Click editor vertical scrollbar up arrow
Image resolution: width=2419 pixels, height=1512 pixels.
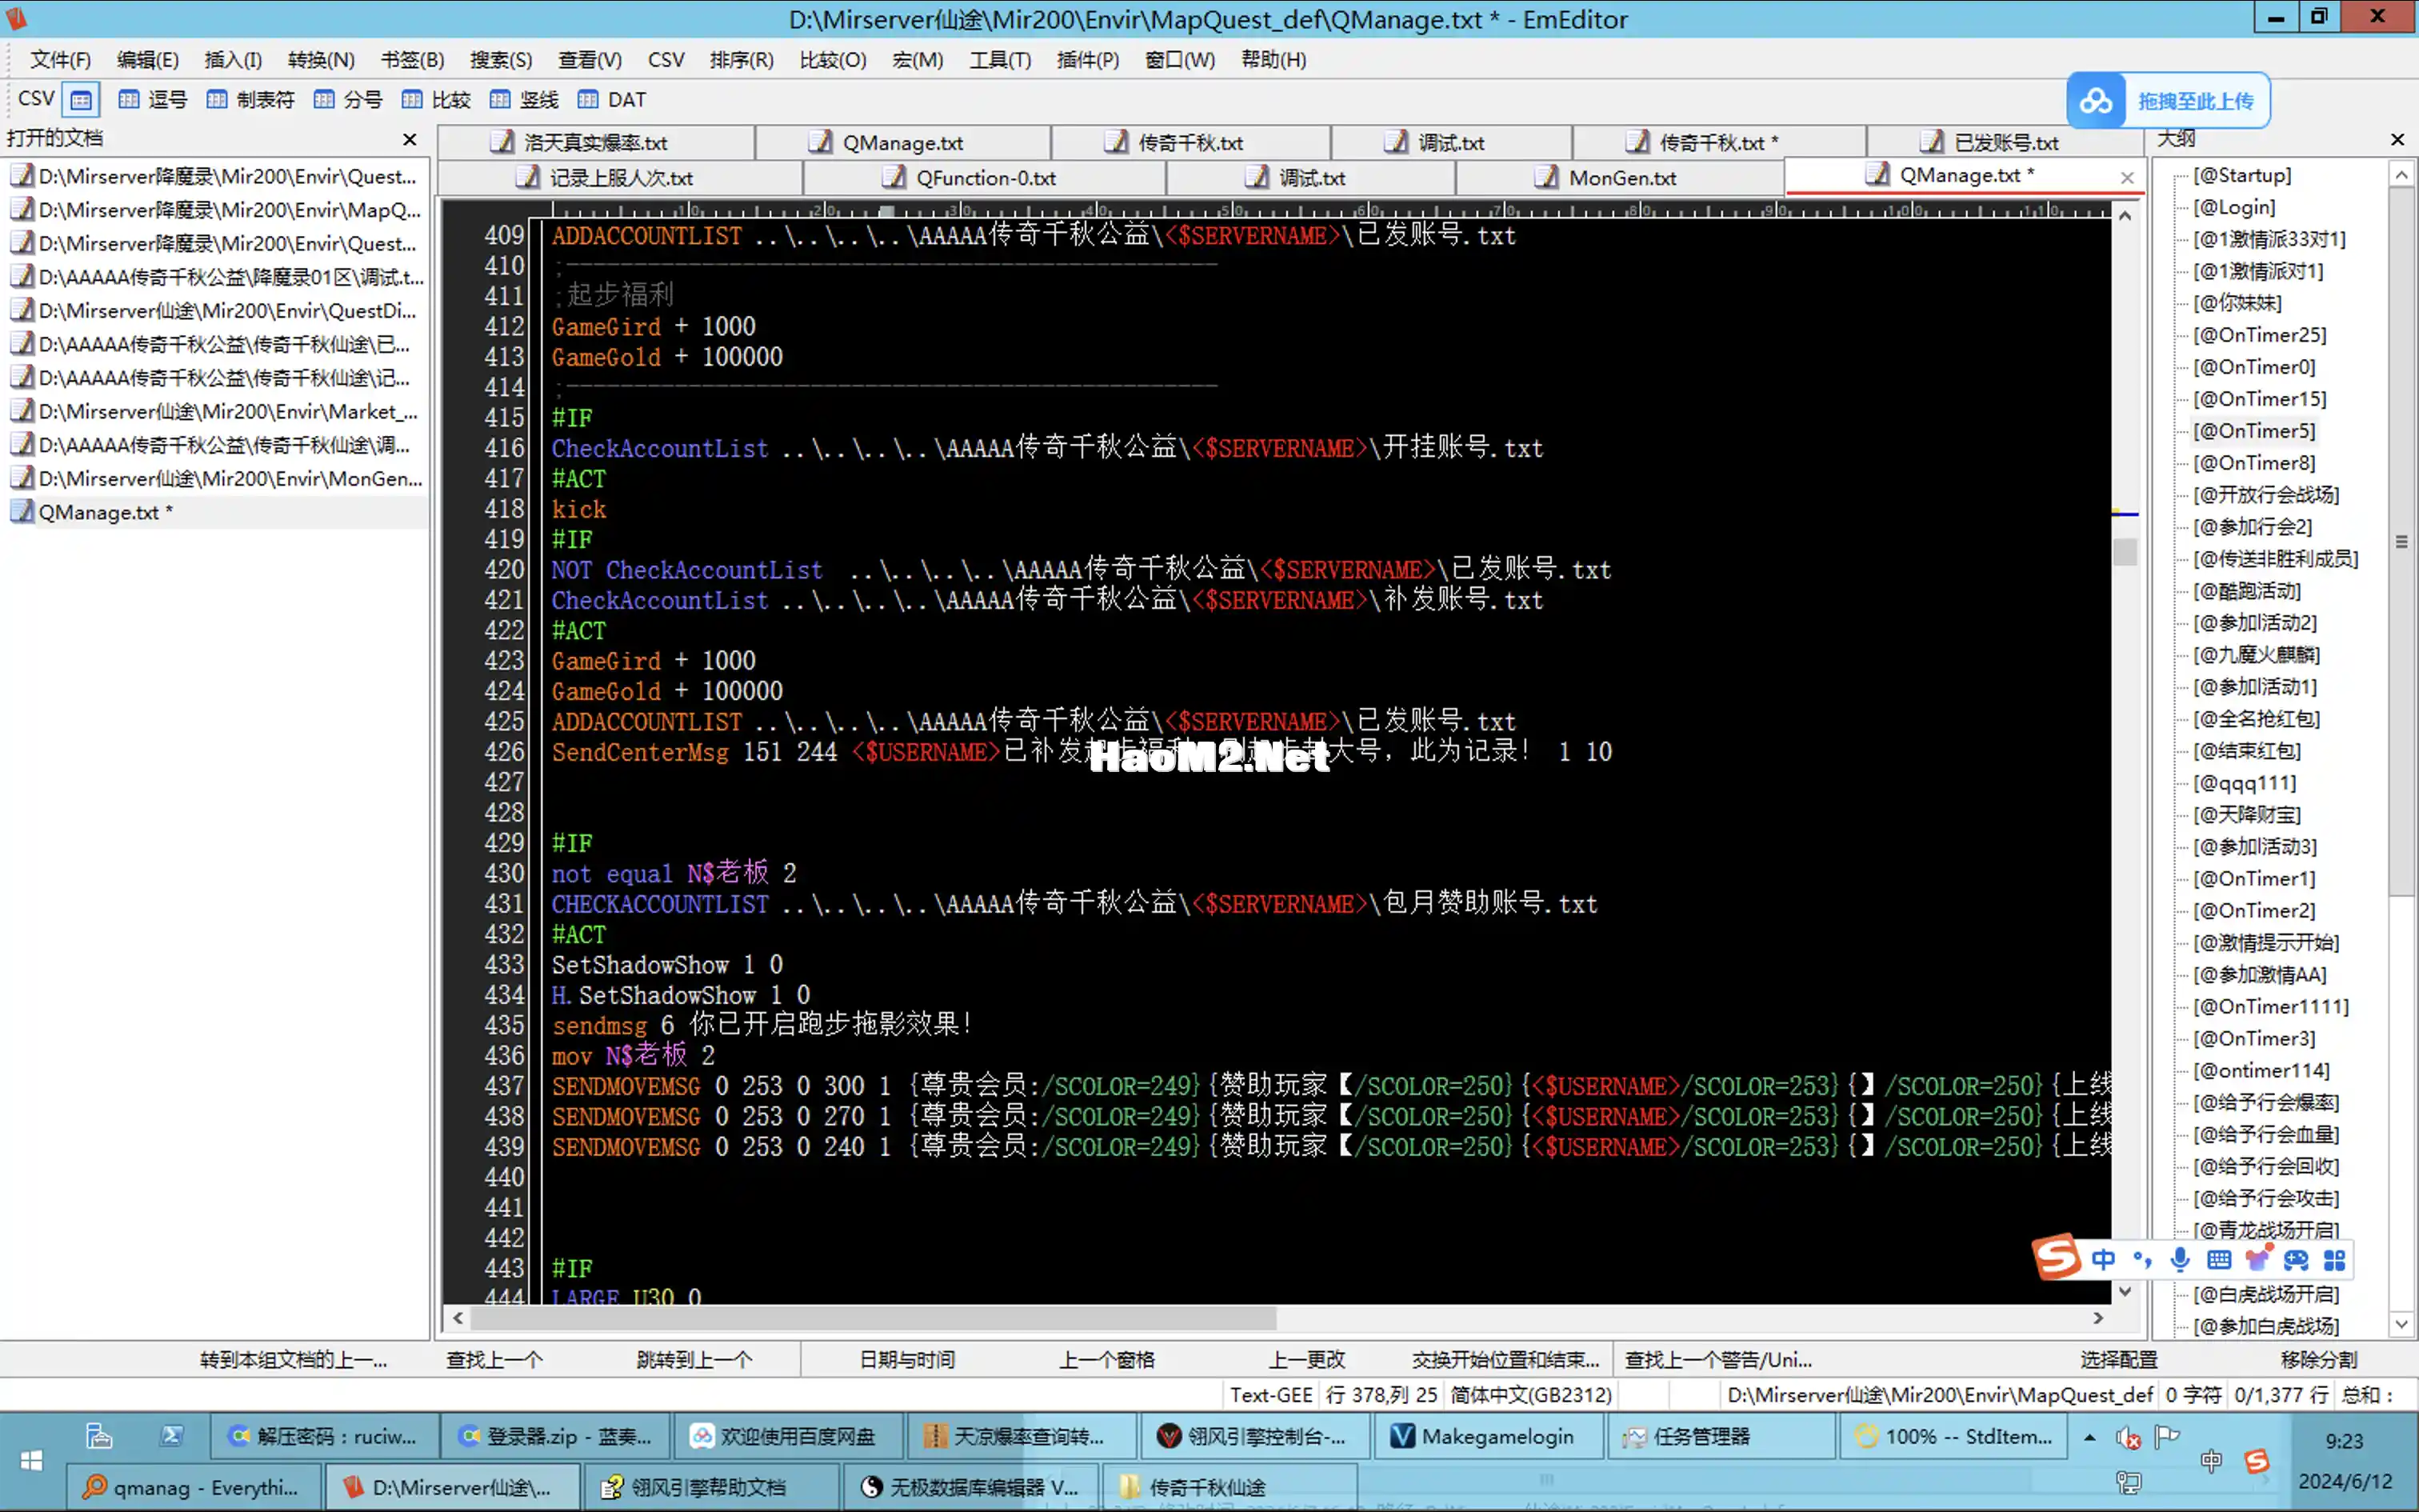pyautogui.click(x=2125, y=215)
